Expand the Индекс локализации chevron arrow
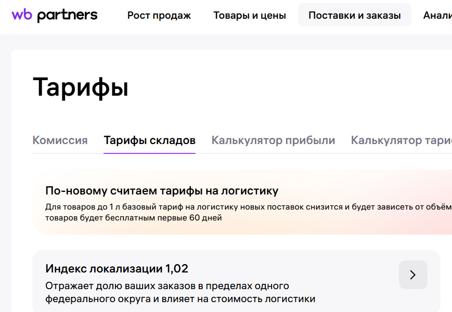This screenshot has width=452, height=312. (413, 275)
